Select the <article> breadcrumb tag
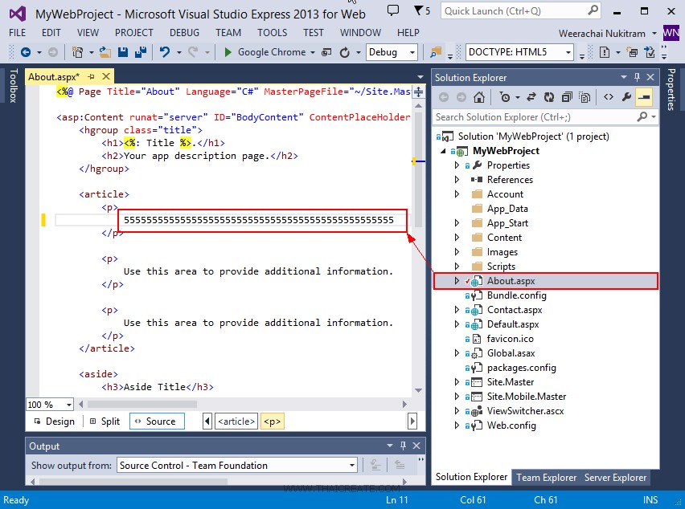This screenshot has height=509, width=685. point(236,421)
